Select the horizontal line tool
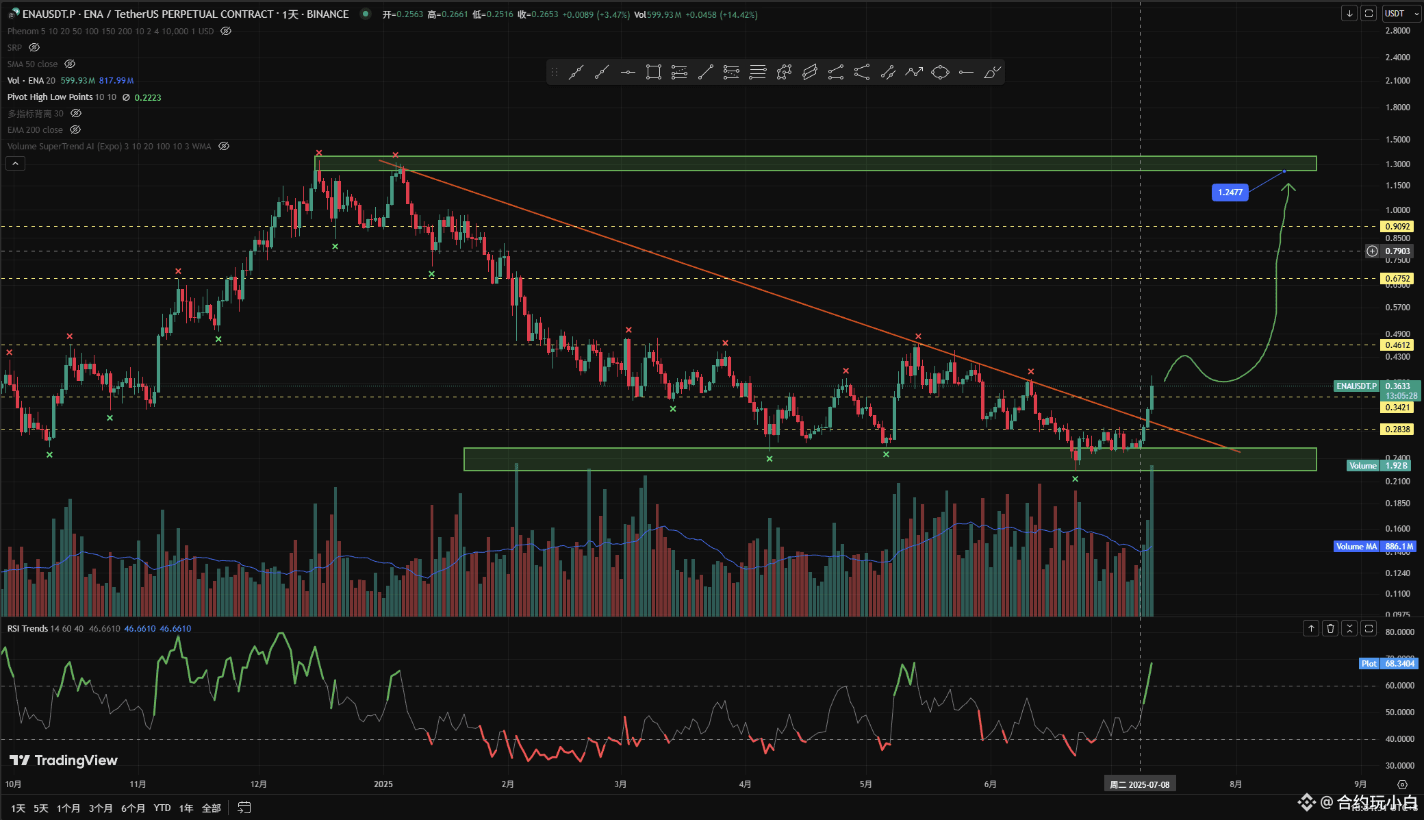 tap(628, 72)
